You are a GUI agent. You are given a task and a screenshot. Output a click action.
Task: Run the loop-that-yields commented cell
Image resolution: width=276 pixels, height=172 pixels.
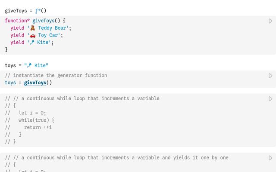[x=270, y=158]
